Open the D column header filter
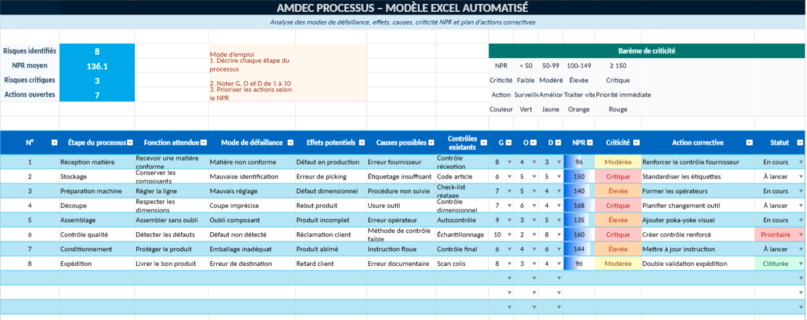The height and width of the screenshot is (320, 807). [559, 143]
